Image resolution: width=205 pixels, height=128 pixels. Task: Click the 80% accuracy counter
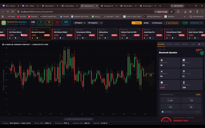tap(66, 23)
